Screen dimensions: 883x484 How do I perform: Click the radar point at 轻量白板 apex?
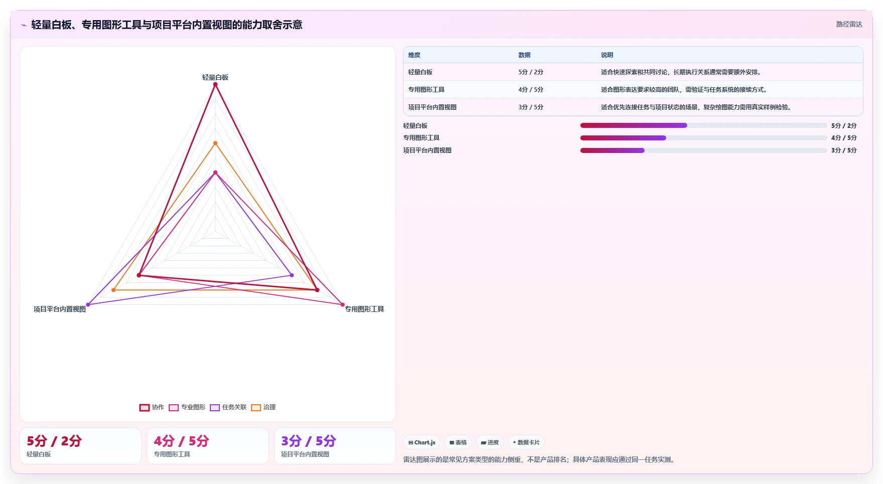pyautogui.click(x=215, y=84)
